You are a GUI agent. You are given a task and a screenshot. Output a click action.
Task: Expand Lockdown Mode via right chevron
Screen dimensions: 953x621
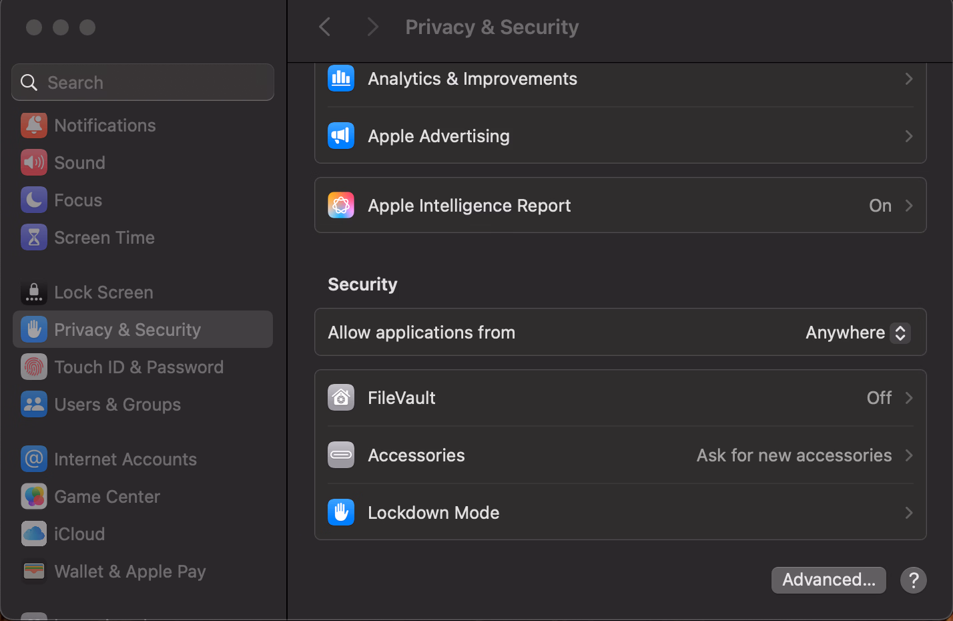pyautogui.click(x=908, y=513)
